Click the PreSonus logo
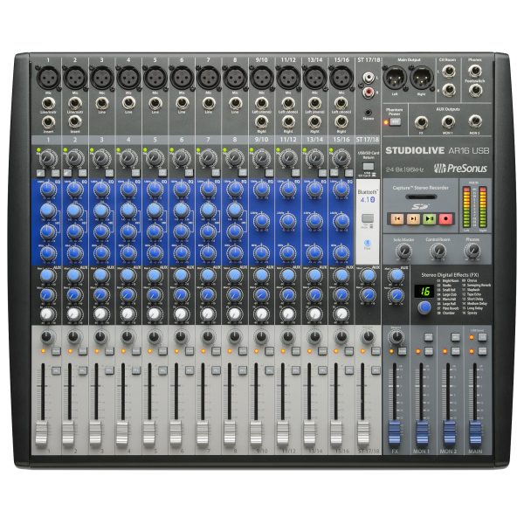Image resolution: width=524 pixels, height=524 pixels. pyautogui.click(x=460, y=168)
